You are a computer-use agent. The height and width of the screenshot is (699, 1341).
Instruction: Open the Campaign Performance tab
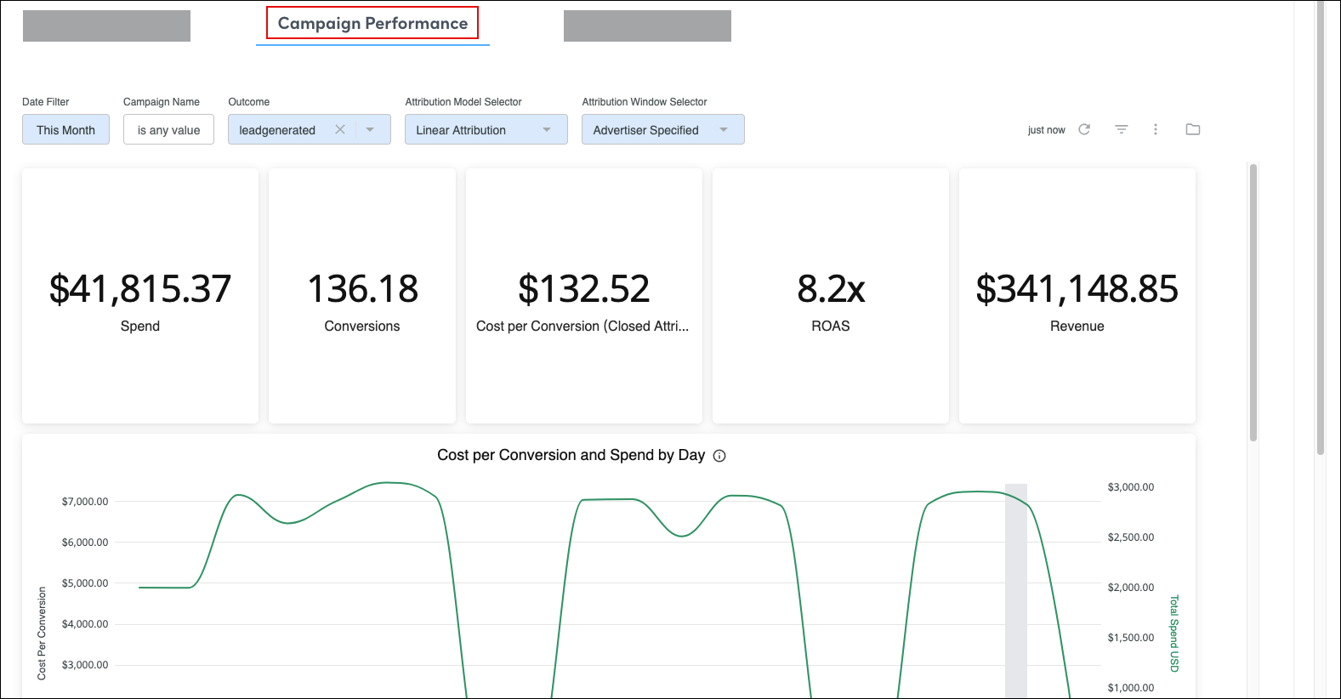[x=372, y=23]
